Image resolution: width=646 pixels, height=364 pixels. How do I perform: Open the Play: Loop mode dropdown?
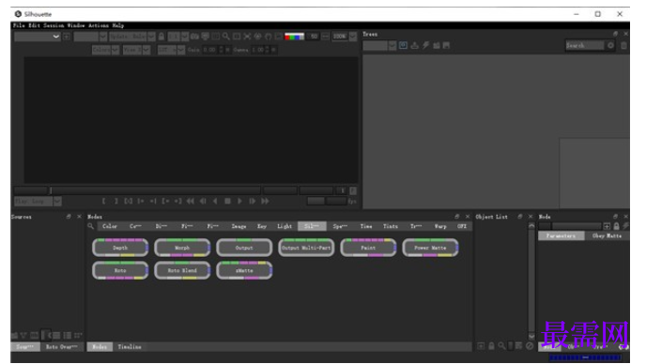[x=38, y=202]
